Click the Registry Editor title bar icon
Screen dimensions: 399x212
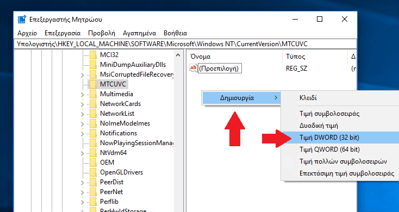tap(22, 20)
